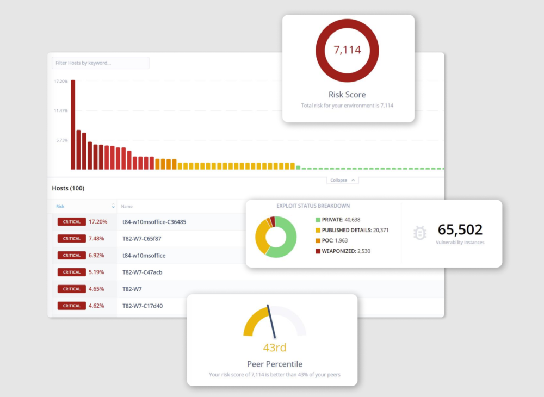This screenshot has height=397, width=544.
Task: Collapse the hosts risk chart
Action: (342, 181)
